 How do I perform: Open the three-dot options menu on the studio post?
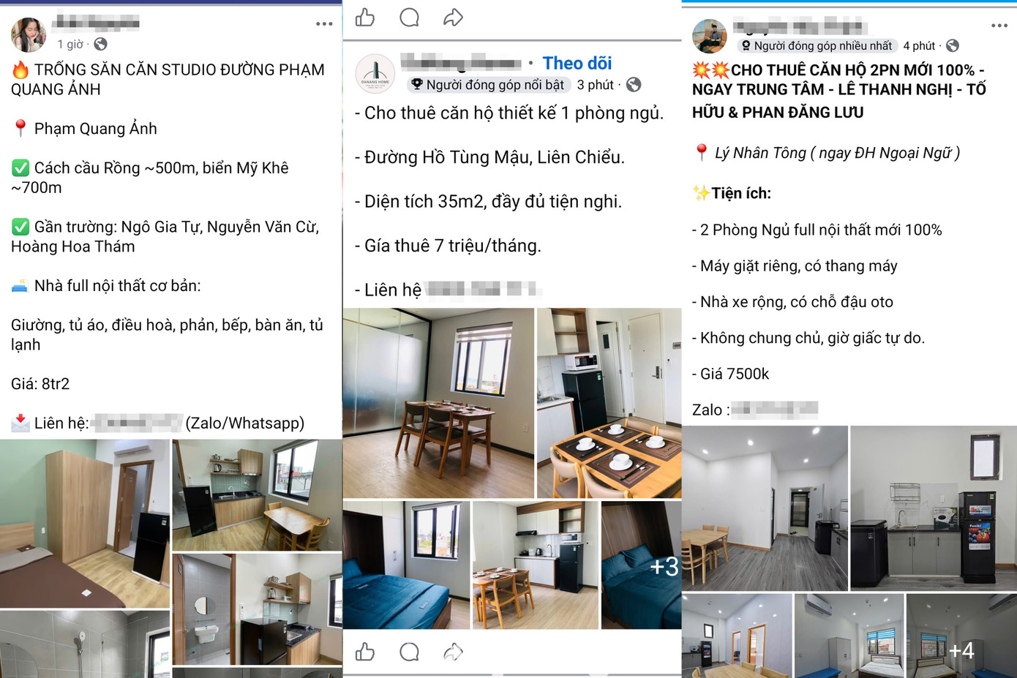pyautogui.click(x=324, y=24)
